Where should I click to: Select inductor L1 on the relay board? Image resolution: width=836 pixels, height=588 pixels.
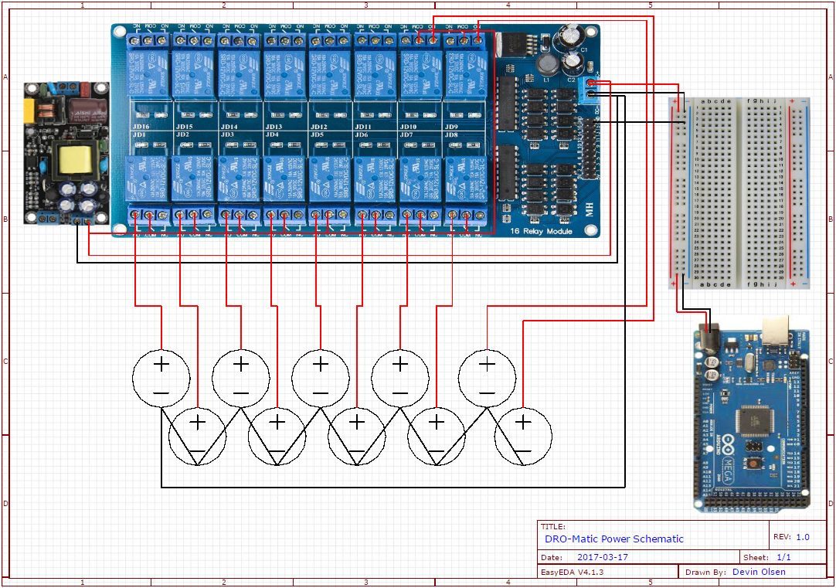548,64
